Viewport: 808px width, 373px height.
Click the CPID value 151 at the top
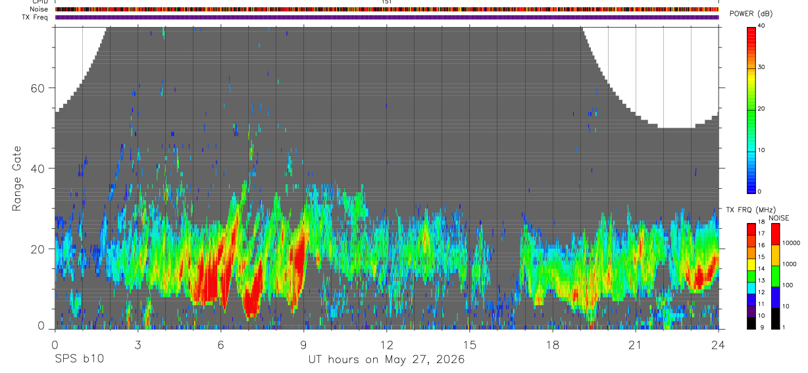387,2
